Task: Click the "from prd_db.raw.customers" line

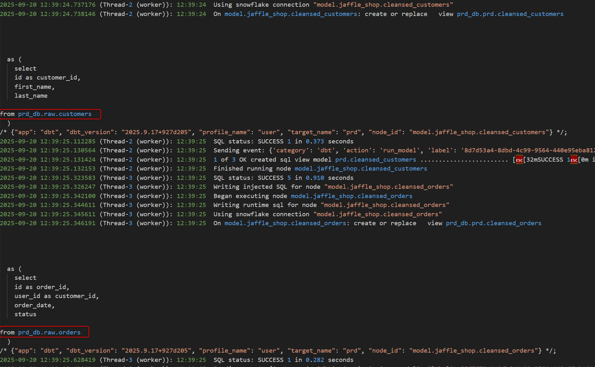Action: click(46, 114)
